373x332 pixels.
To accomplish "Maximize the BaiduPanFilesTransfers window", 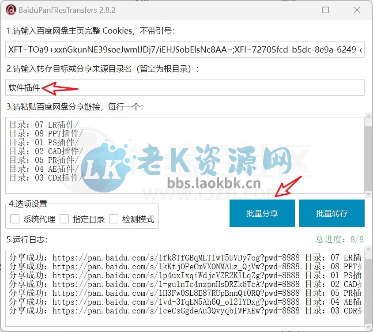I will [325, 10].
